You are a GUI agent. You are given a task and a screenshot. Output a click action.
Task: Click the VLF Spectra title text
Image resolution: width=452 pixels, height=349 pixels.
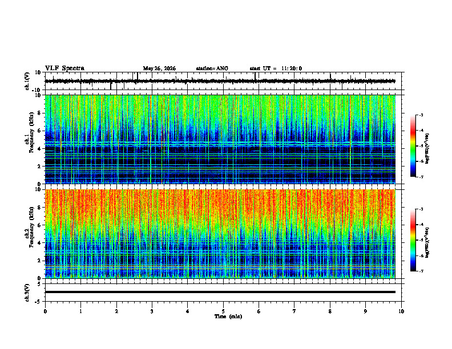tap(64, 68)
